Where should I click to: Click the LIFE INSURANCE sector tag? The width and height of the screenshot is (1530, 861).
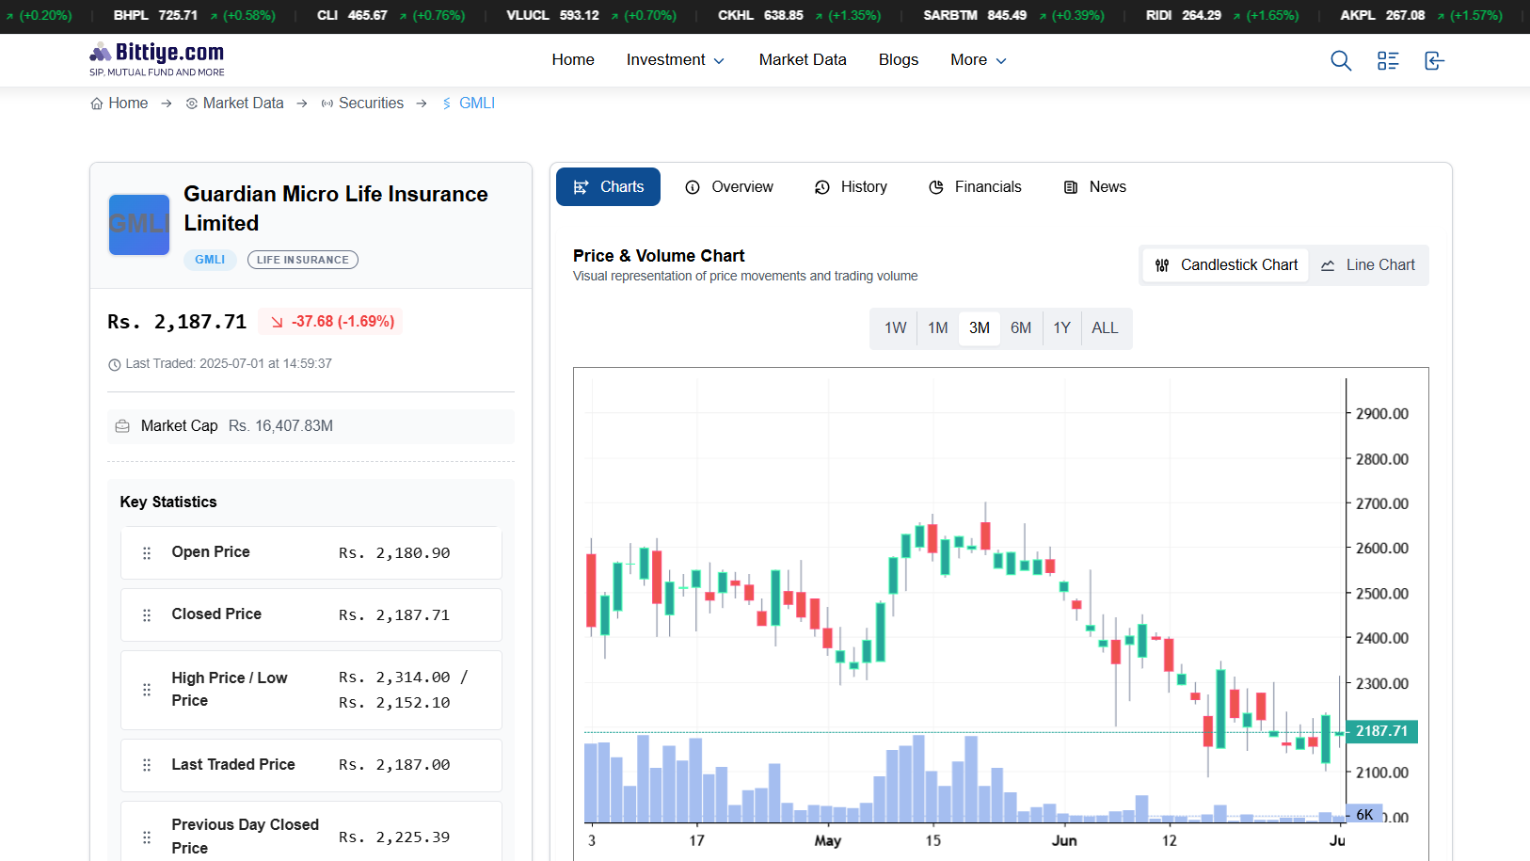point(302,260)
